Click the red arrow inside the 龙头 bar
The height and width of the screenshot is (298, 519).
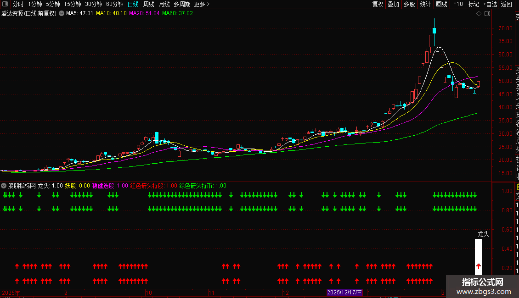[x=478, y=266]
